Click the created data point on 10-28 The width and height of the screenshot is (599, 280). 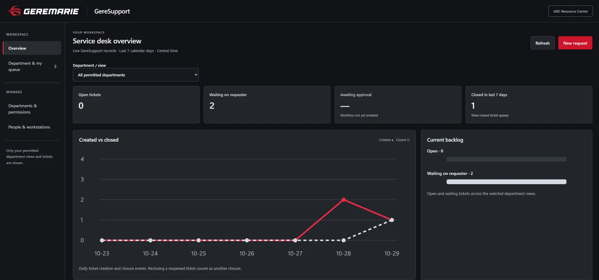tap(344, 200)
